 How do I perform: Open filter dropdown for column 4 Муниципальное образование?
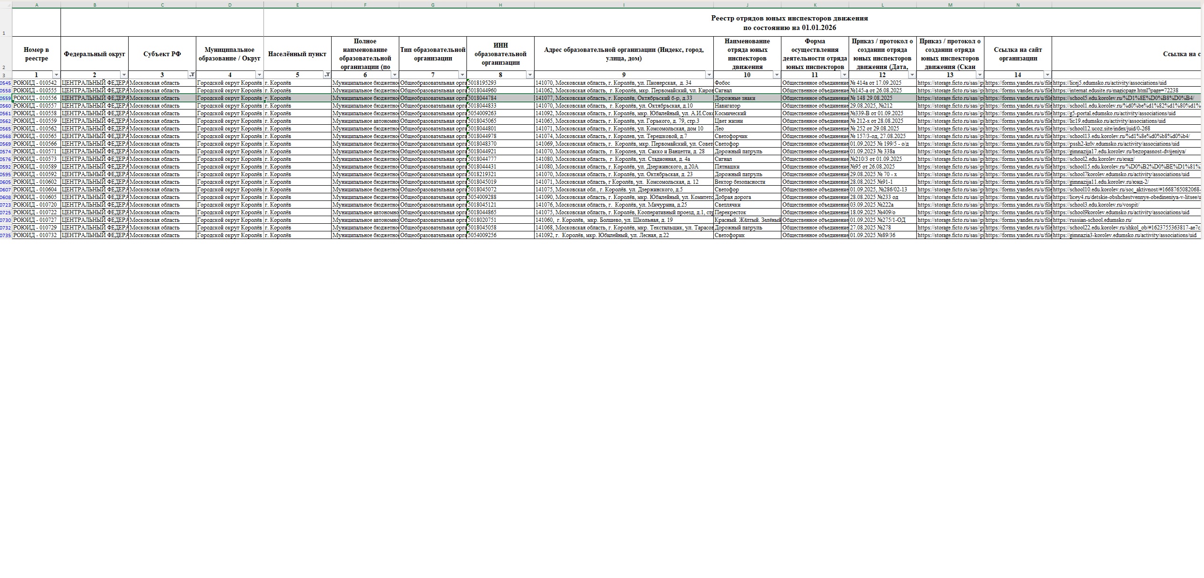pyautogui.click(x=259, y=75)
